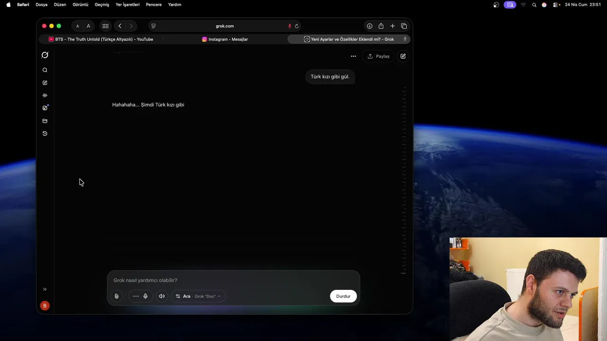Click the Paylaş share button
The image size is (607, 341).
click(378, 56)
